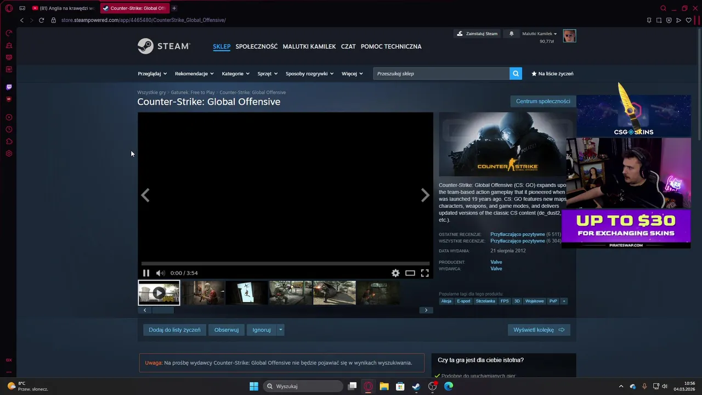This screenshot has width=702, height=395.
Task: Click the Steam logo
Action: tap(164, 46)
